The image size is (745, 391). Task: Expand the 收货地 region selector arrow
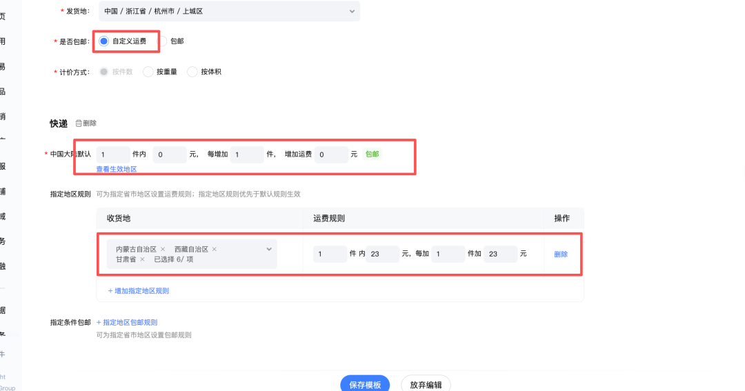(x=269, y=249)
